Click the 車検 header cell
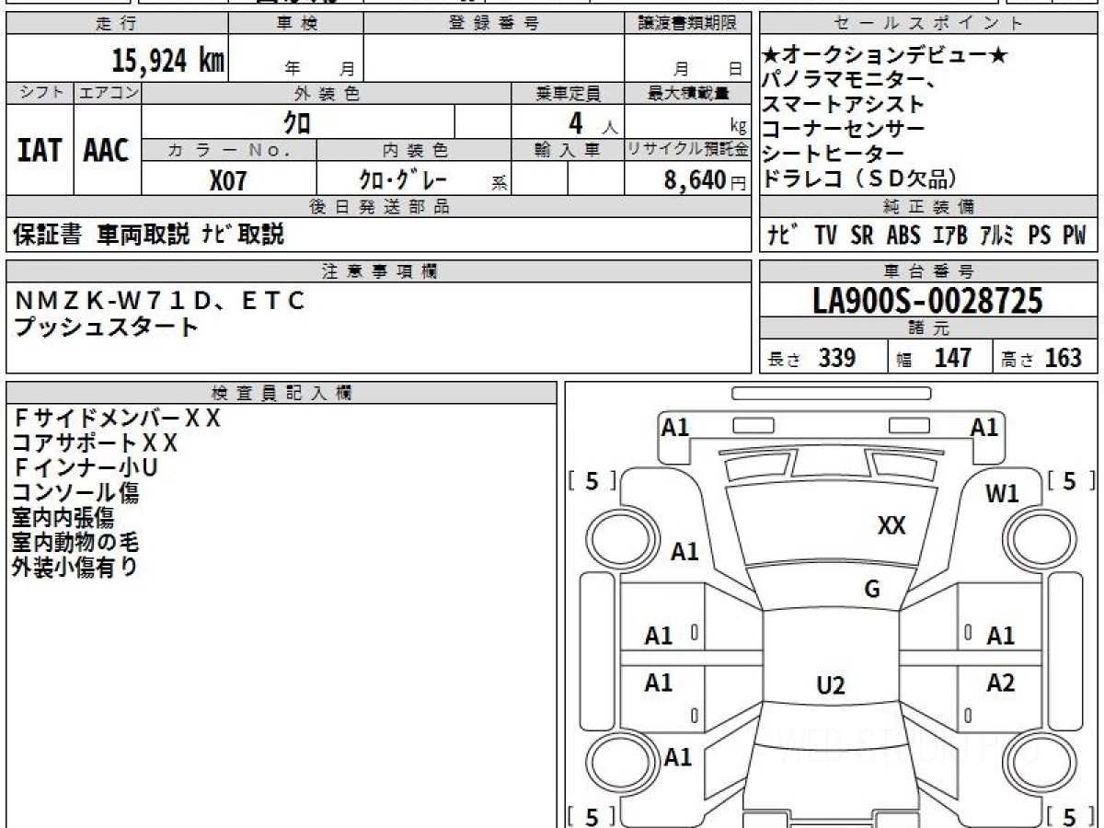Viewport: 1104px width, 828px height. 296,24
